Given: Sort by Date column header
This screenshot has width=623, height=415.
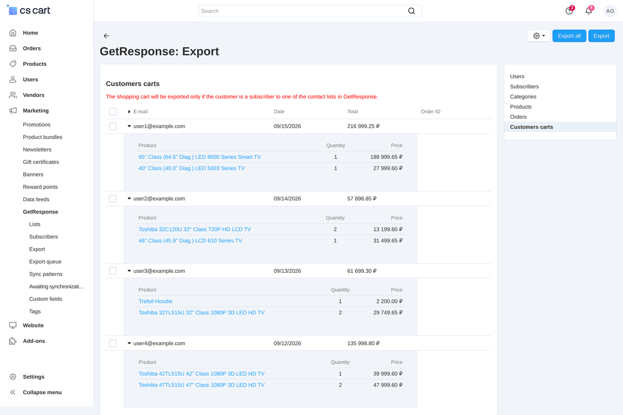Looking at the screenshot, I should tap(279, 112).
